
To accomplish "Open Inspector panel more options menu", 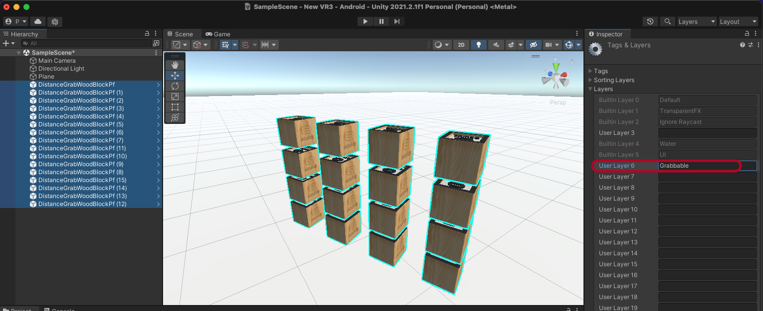I will pyautogui.click(x=756, y=33).
